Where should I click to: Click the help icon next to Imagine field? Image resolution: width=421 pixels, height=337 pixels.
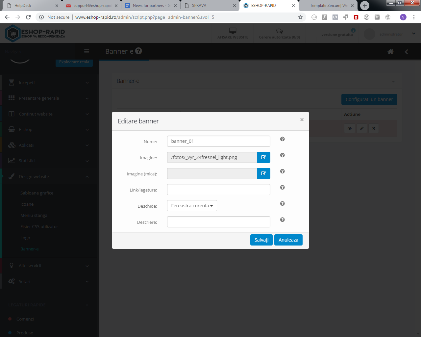point(282,155)
